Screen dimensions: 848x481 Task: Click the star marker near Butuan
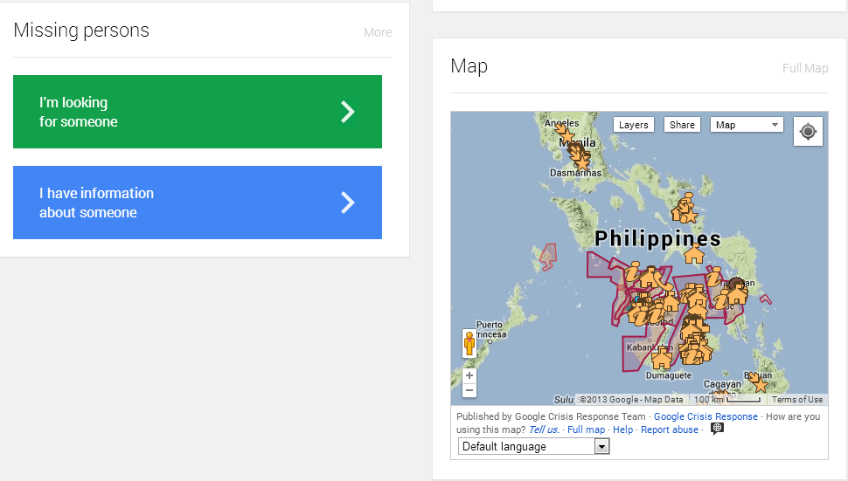tap(760, 384)
